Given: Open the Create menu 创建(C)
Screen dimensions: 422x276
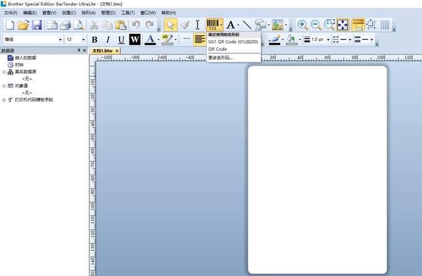Looking at the screenshot, I should [69, 13].
